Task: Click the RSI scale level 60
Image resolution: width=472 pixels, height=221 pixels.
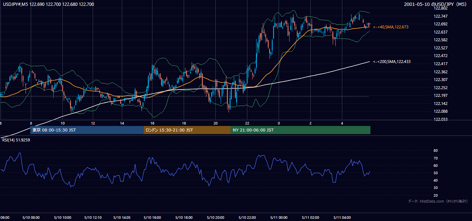Action: 435,165
